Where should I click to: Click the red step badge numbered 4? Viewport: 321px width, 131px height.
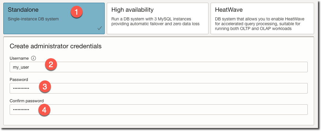(x=44, y=110)
